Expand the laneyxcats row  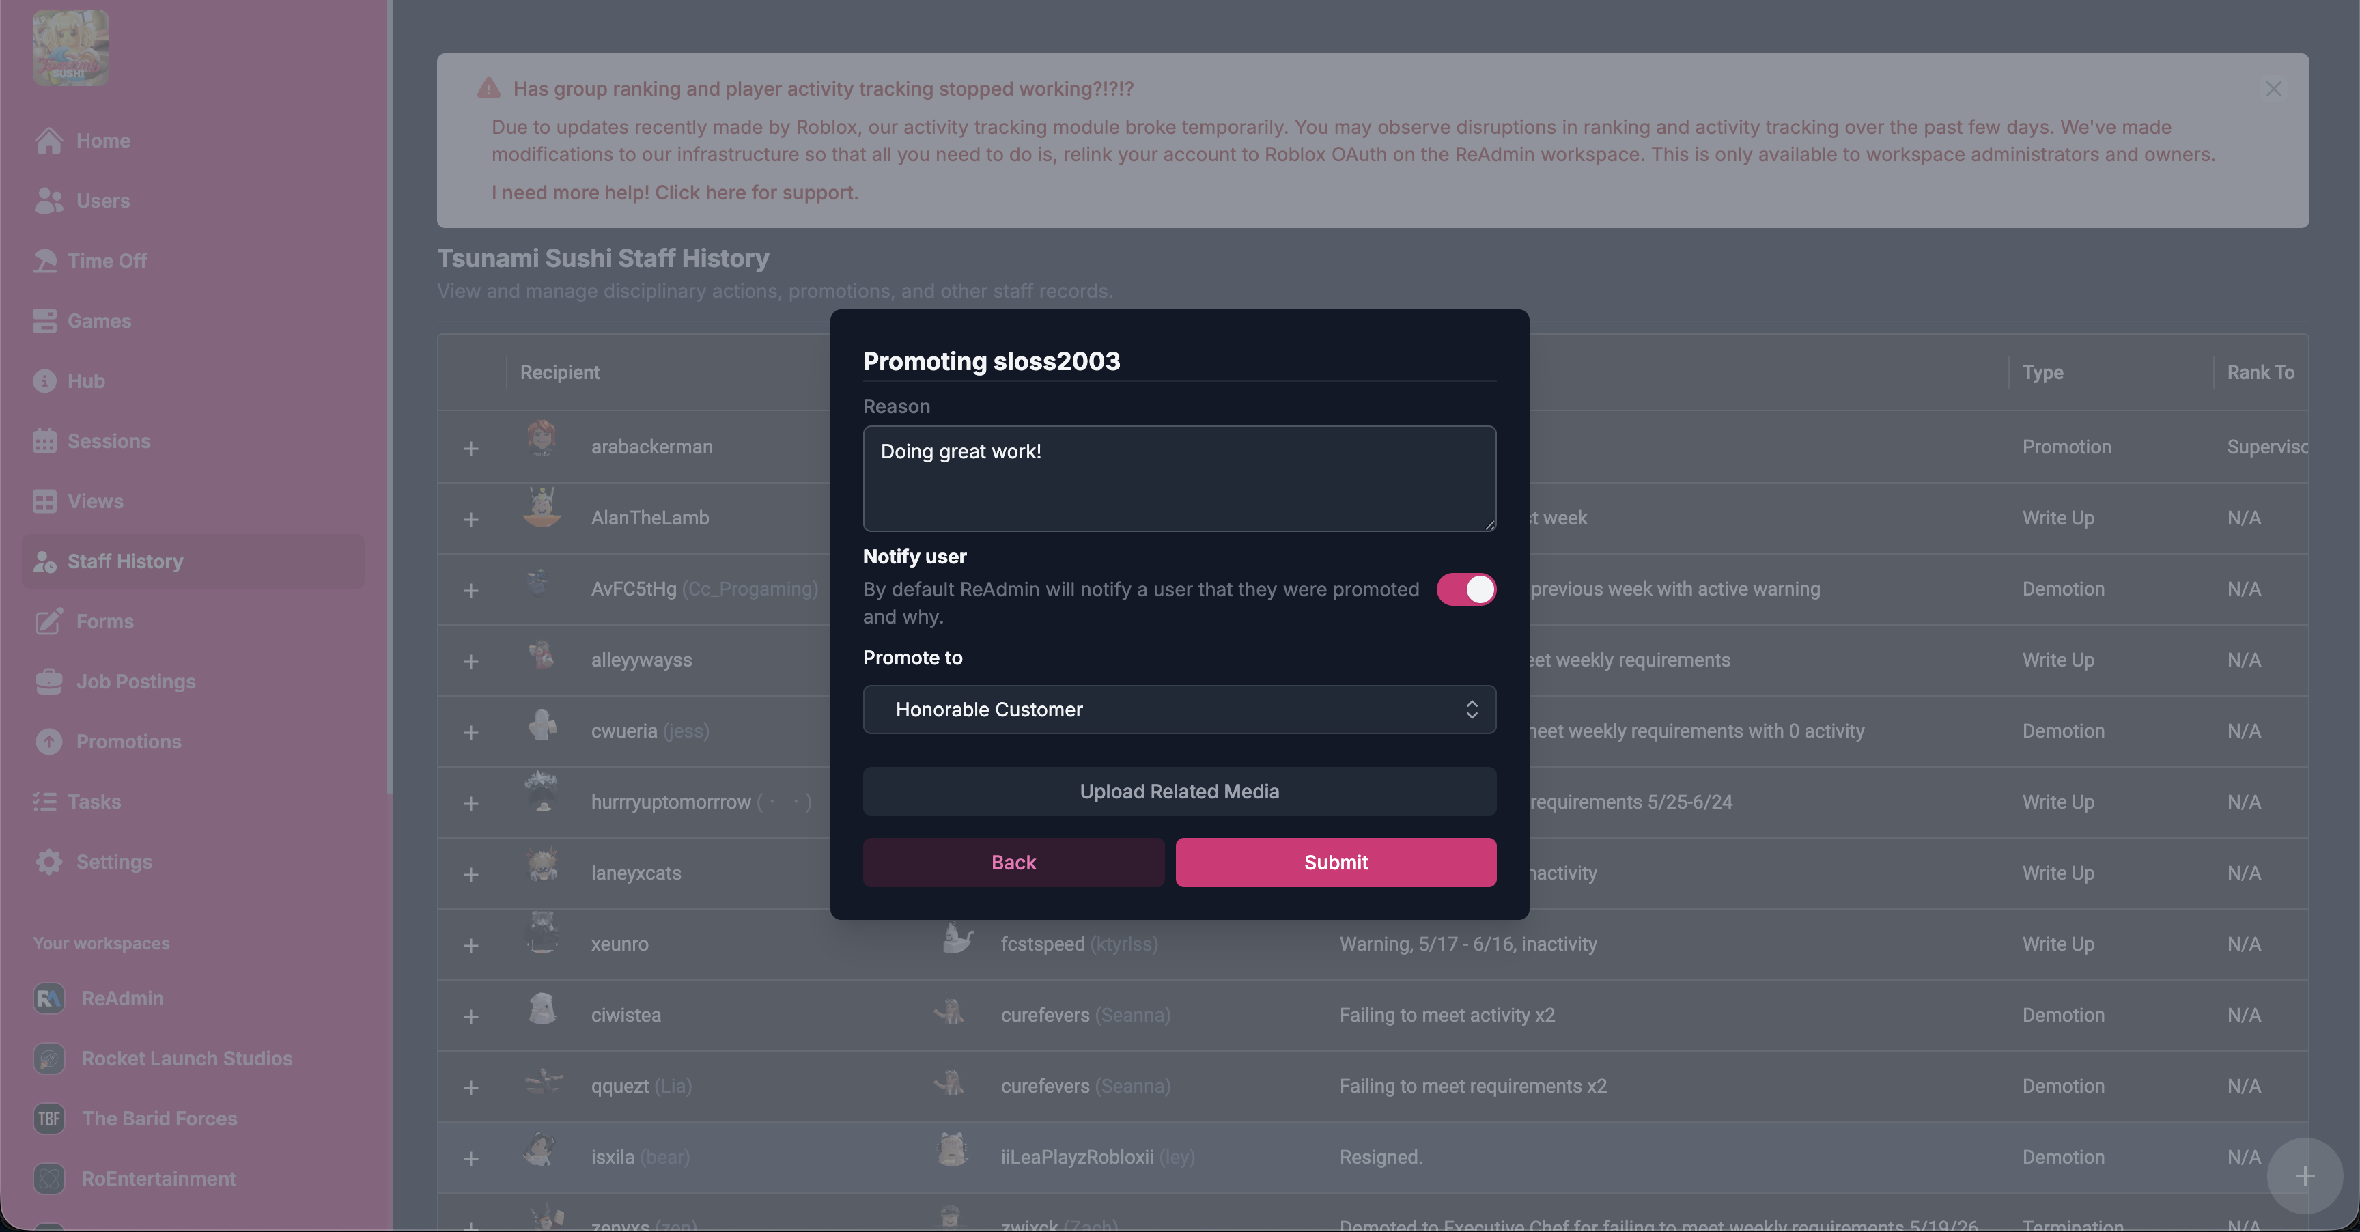pos(471,875)
